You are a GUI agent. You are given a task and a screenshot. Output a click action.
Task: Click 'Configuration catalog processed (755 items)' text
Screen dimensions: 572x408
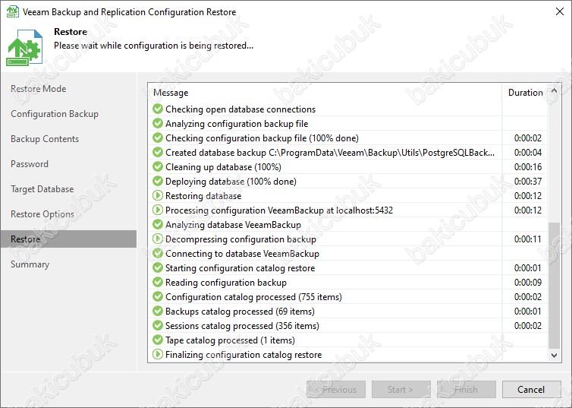coord(253,297)
